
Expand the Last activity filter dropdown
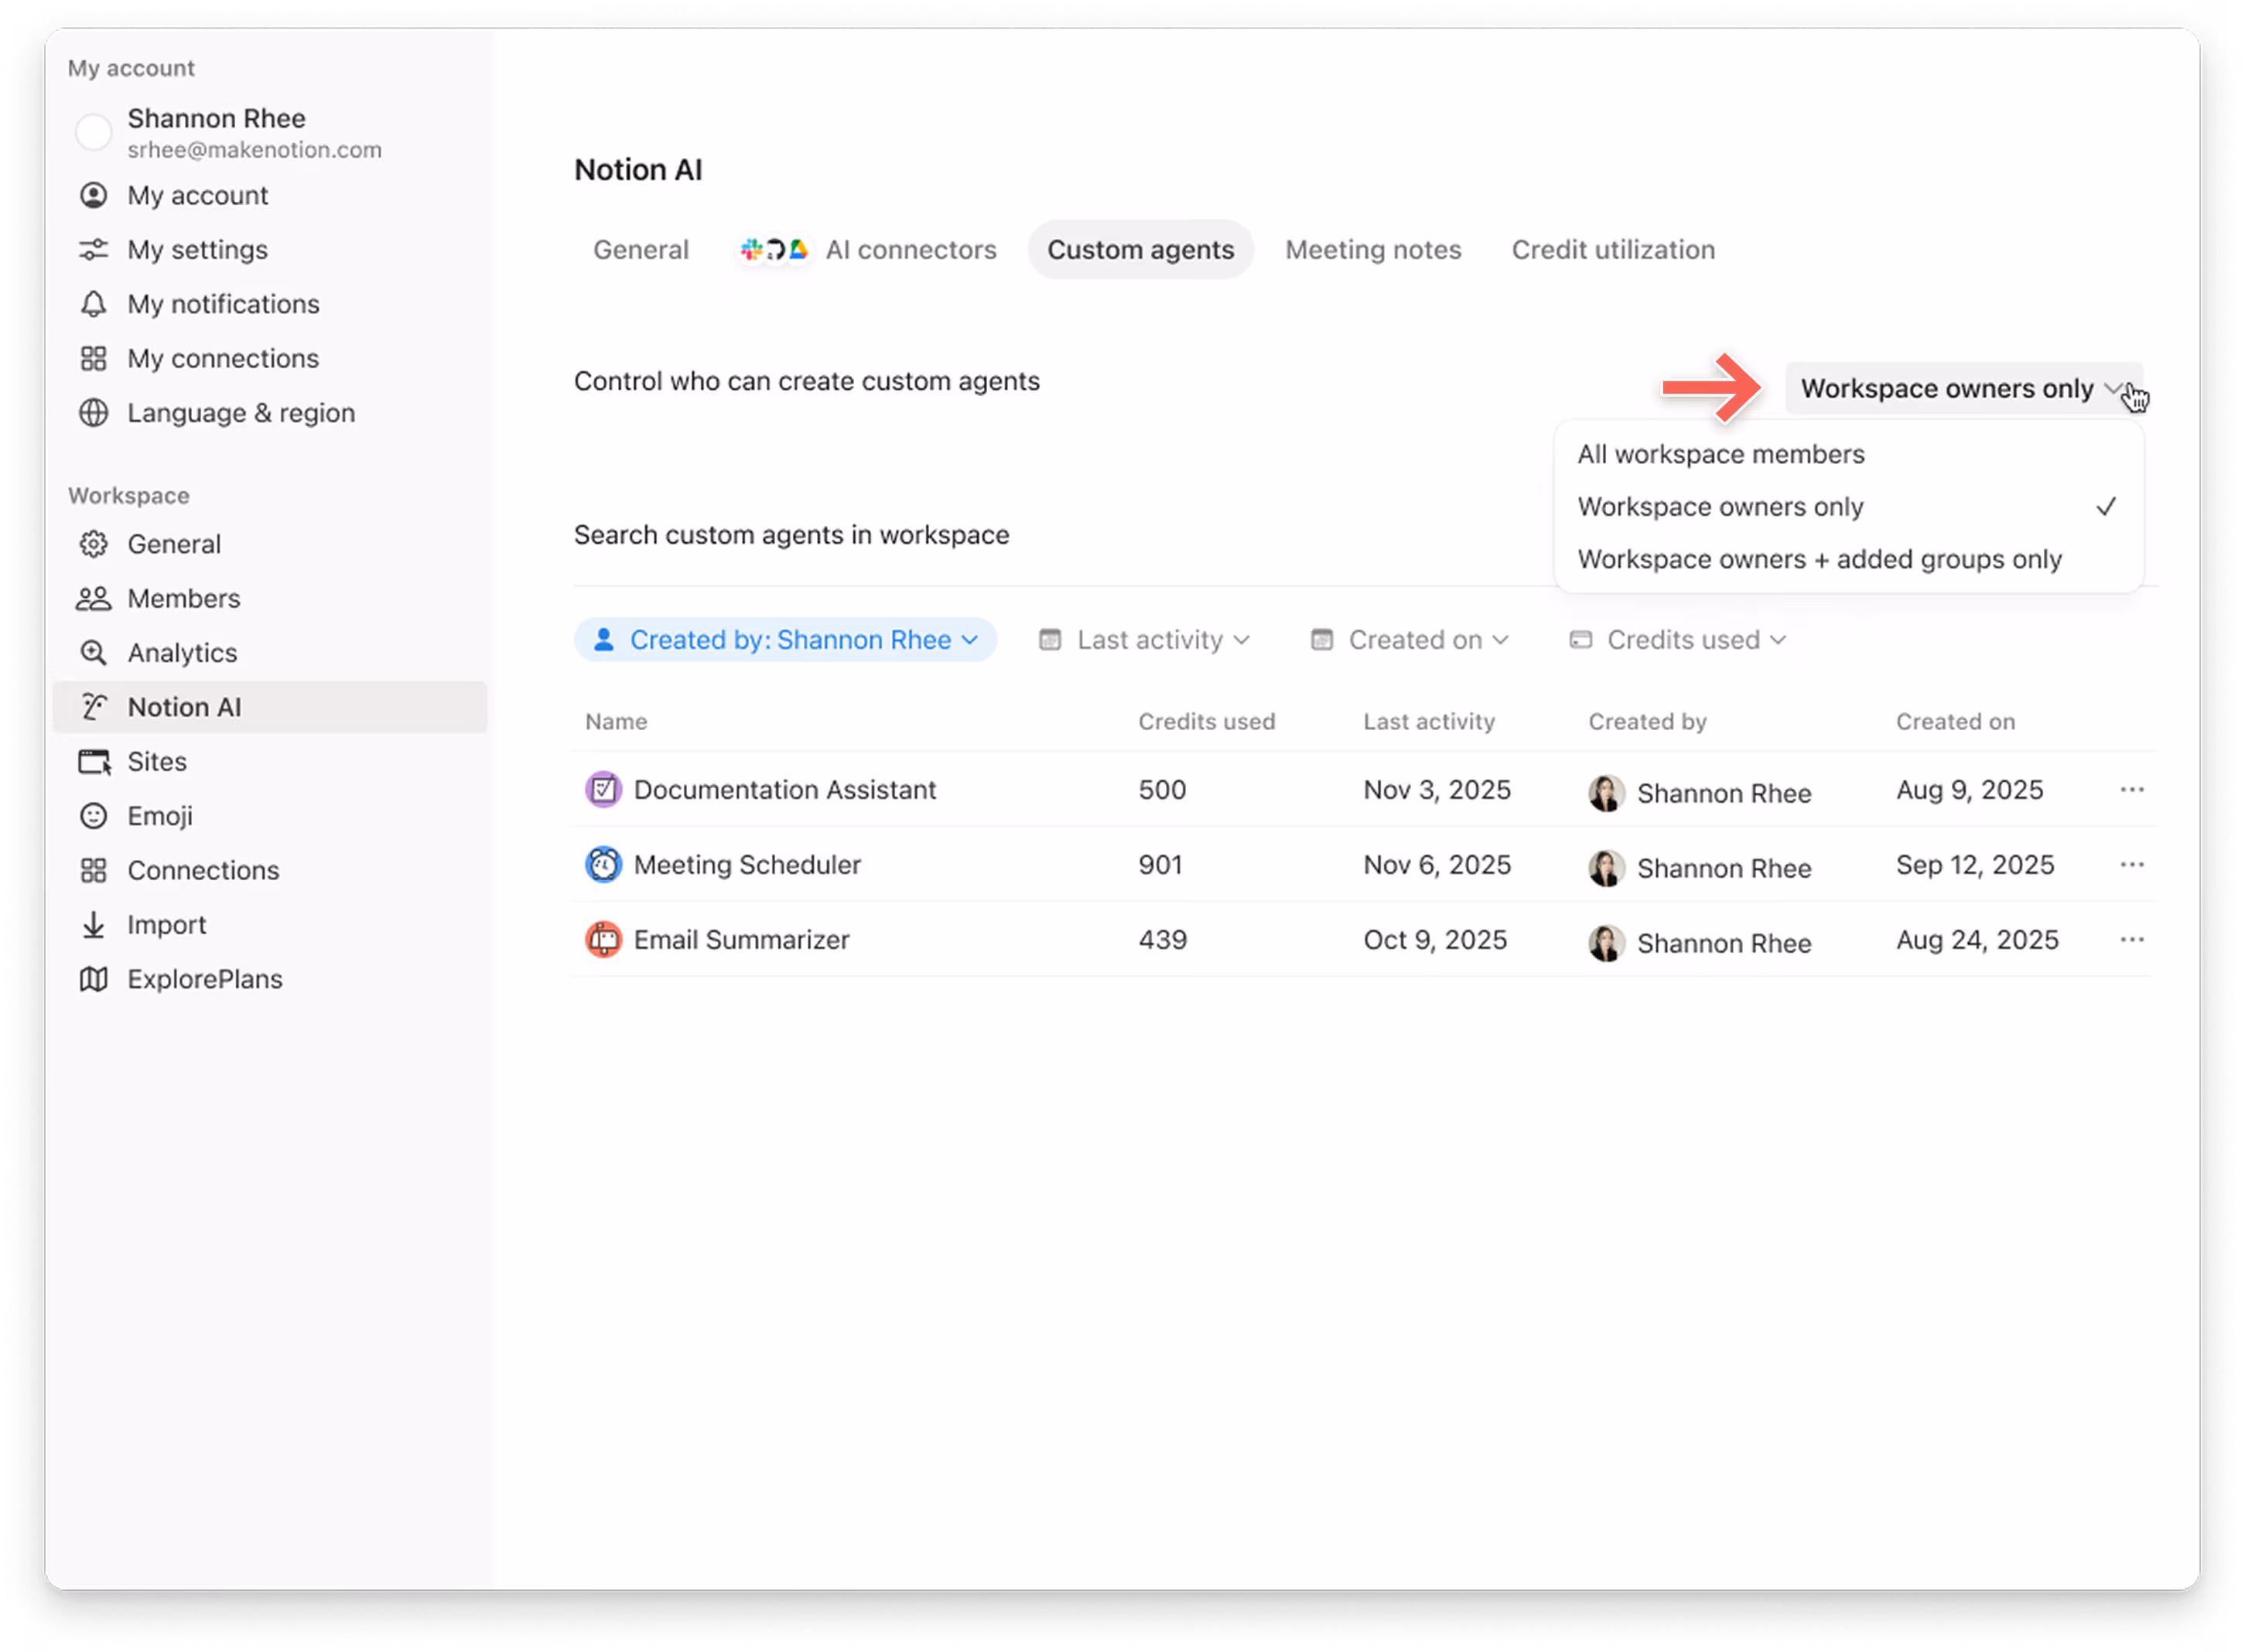point(1146,639)
